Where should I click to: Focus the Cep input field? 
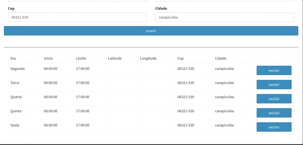77,17
